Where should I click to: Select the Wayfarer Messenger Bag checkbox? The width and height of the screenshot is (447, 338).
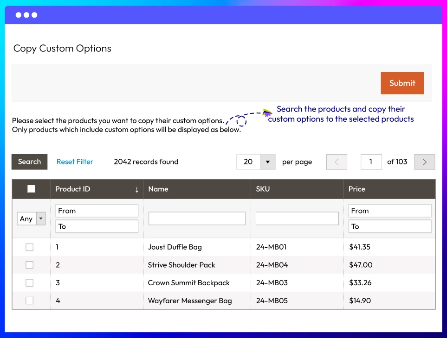pyautogui.click(x=29, y=300)
